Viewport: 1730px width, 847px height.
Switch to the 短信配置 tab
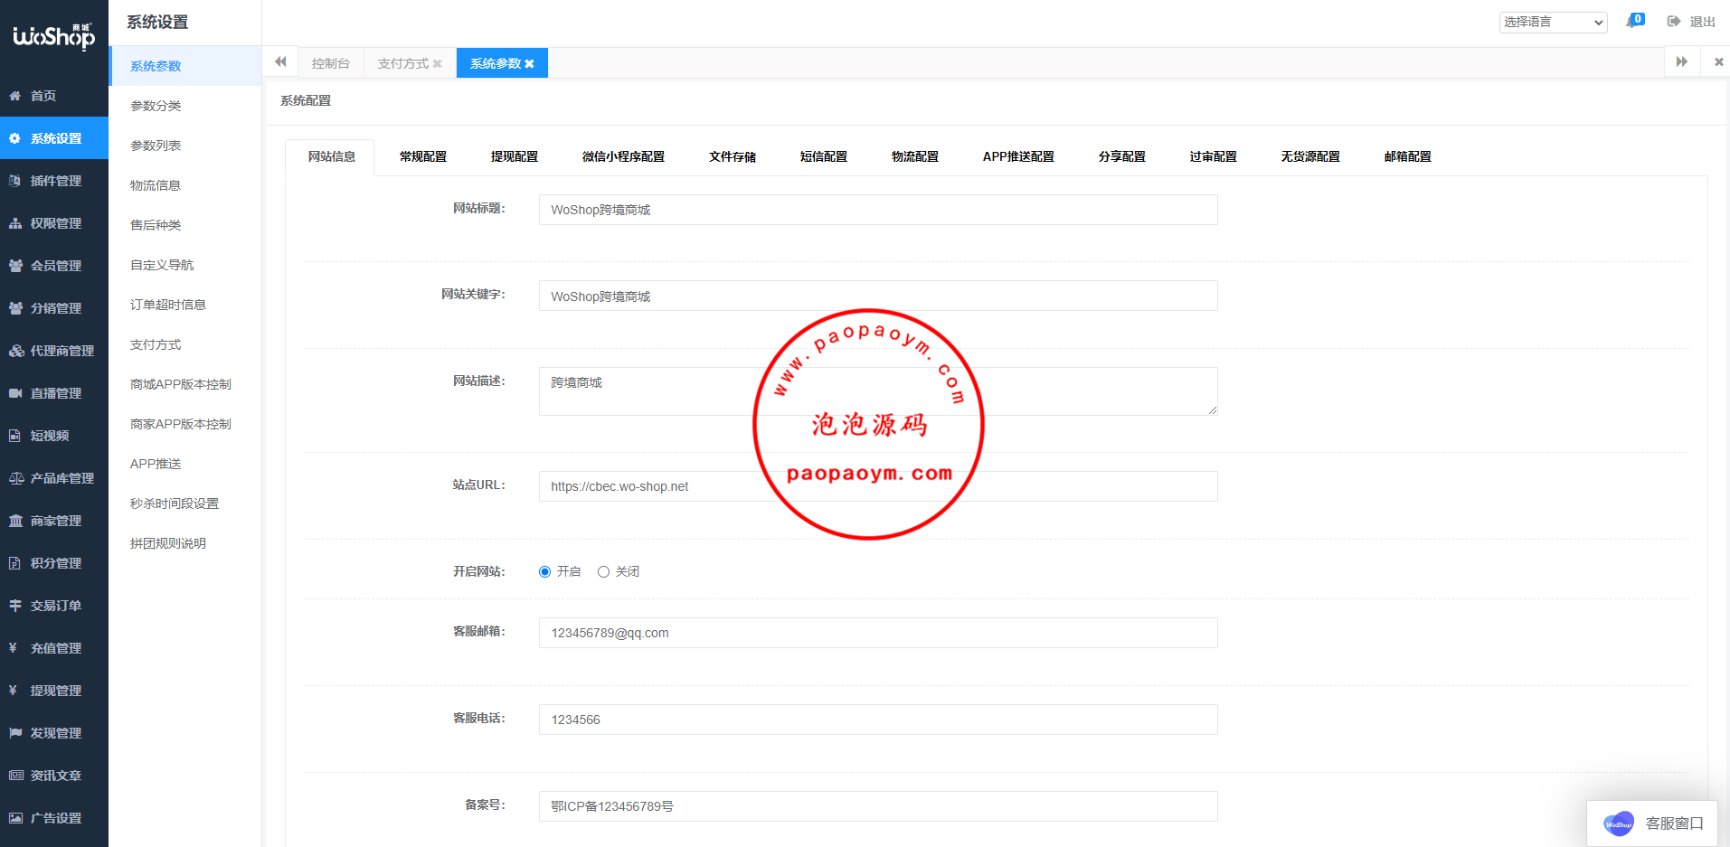tap(823, 156)
